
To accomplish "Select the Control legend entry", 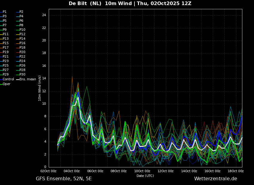I will pyautogui.click(x=8, y=79).
